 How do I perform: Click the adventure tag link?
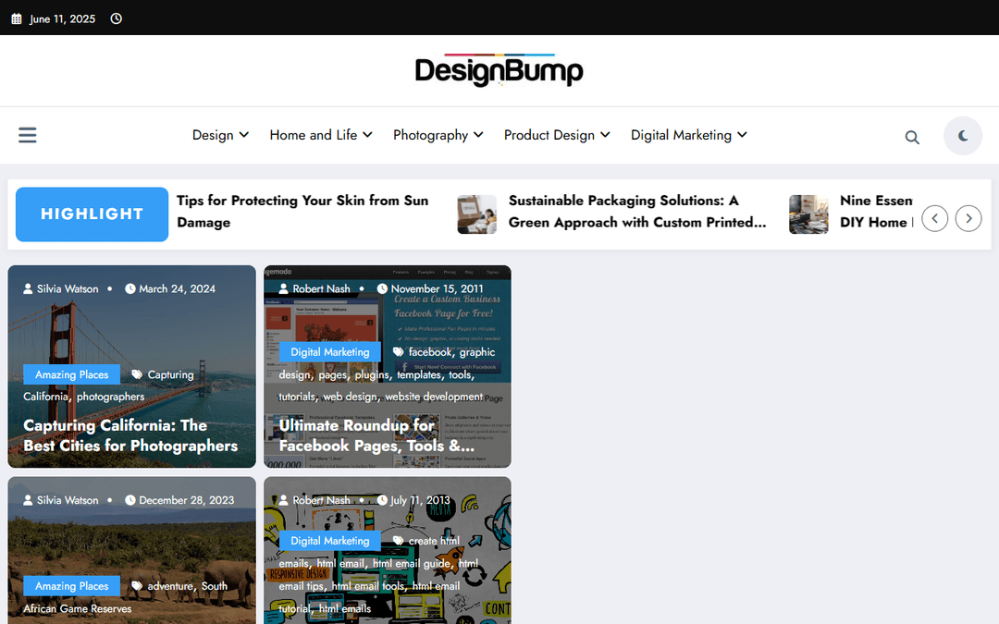coord(170,586)
